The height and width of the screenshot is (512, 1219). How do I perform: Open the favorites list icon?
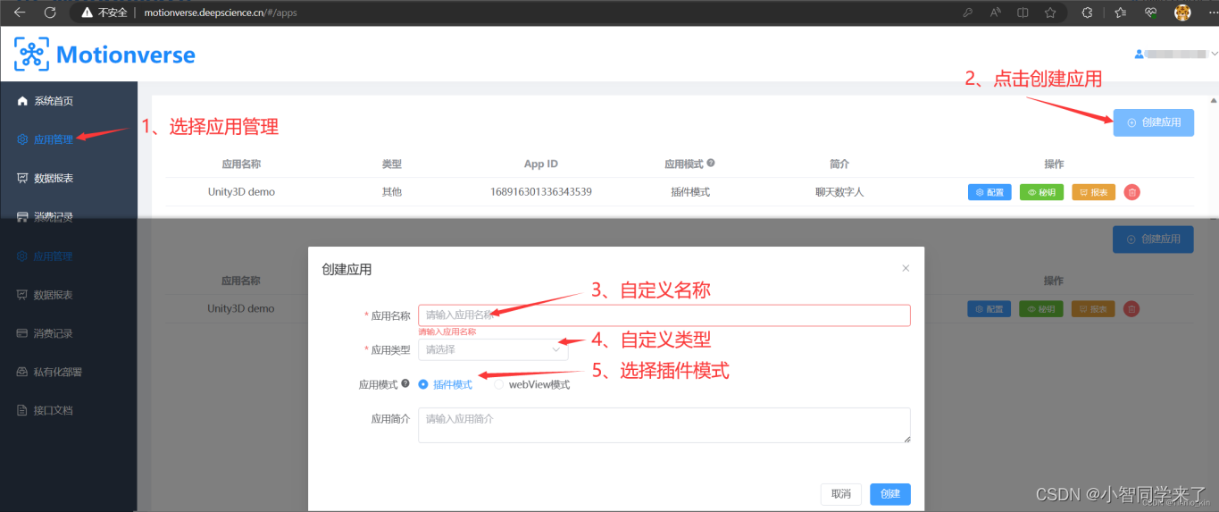[1121, 13]
